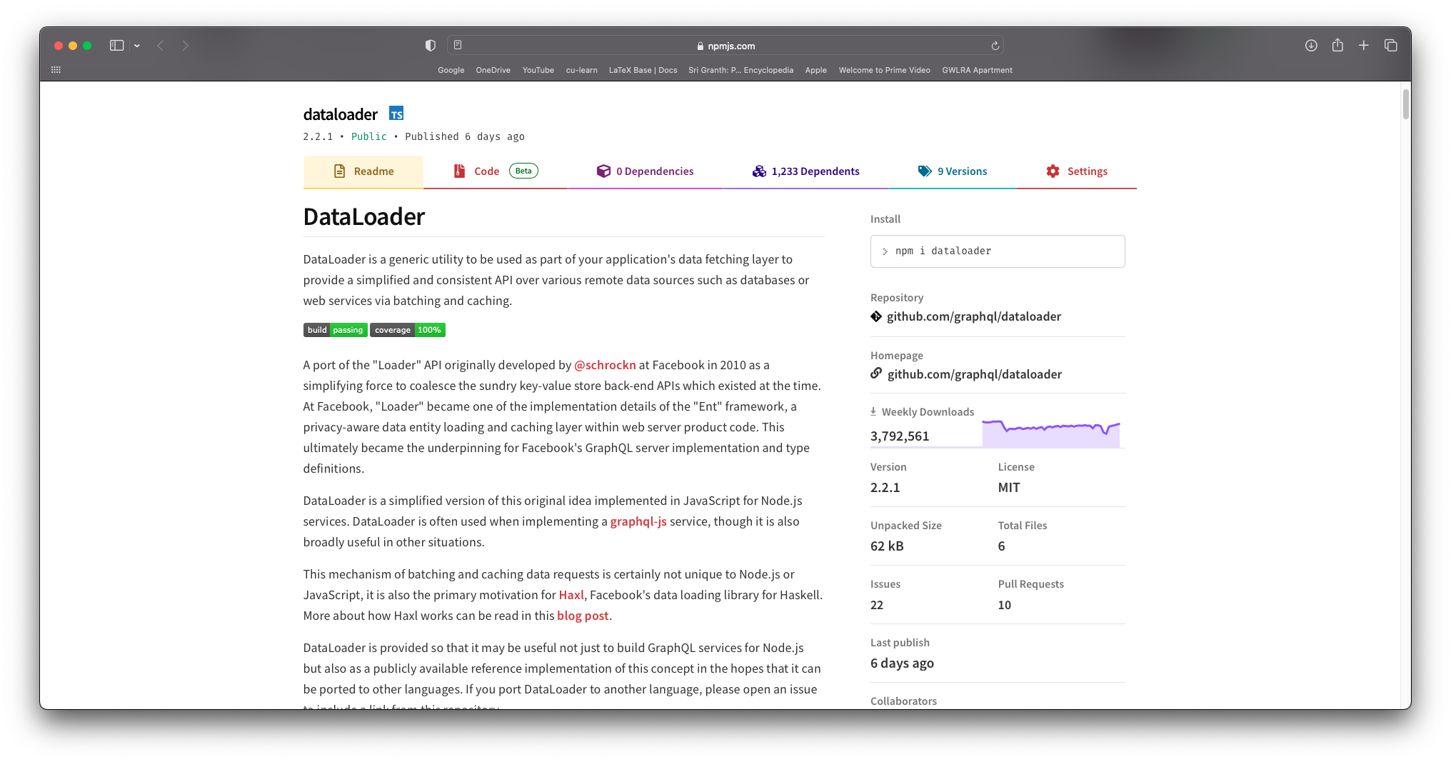Screen dimensions: 1451x762
Task: Open Homepage link github.com/graphql/dataloader
Action: pyautogui.click(x=975, y=374)
